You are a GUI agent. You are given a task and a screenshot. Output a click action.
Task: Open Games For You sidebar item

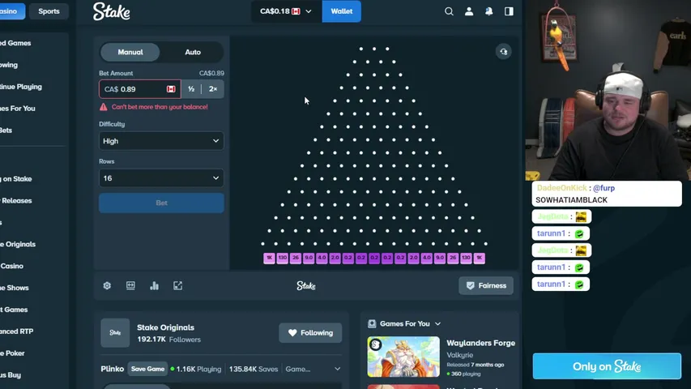click(x=17, y=109)
